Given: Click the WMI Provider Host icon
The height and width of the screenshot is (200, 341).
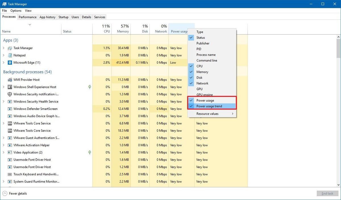Looking at the screenshot, I should [x=10, y=79].
